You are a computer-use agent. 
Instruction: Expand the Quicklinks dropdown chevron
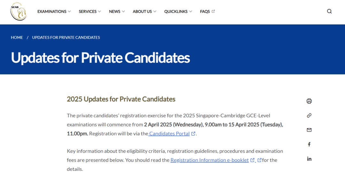pos(191,11)
